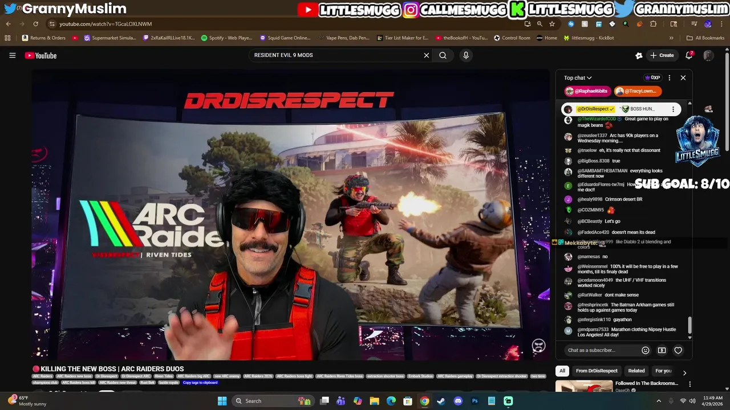
Task: Click the emote reaction icon on the video
Action: (x=538, y=346)
